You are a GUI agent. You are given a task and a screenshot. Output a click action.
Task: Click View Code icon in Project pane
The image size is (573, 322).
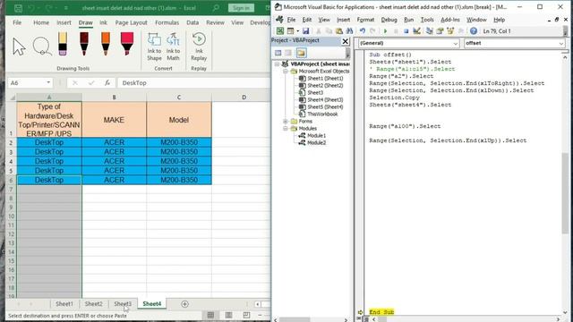[x=278, y=53]
